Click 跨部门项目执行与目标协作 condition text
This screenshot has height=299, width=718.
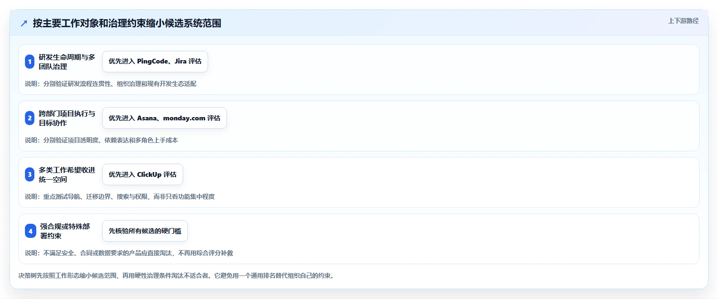point(67,118)
